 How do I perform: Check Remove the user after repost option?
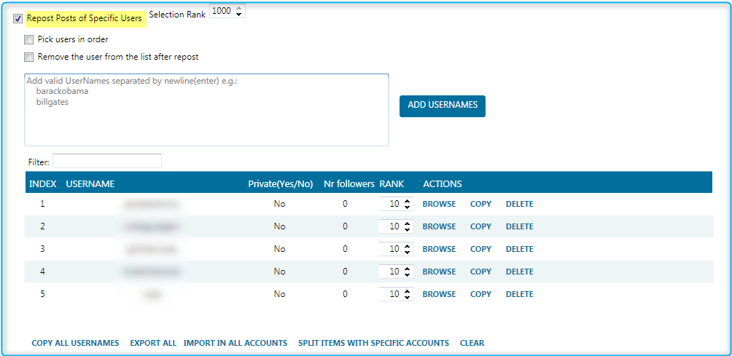[x=29, y=57]
